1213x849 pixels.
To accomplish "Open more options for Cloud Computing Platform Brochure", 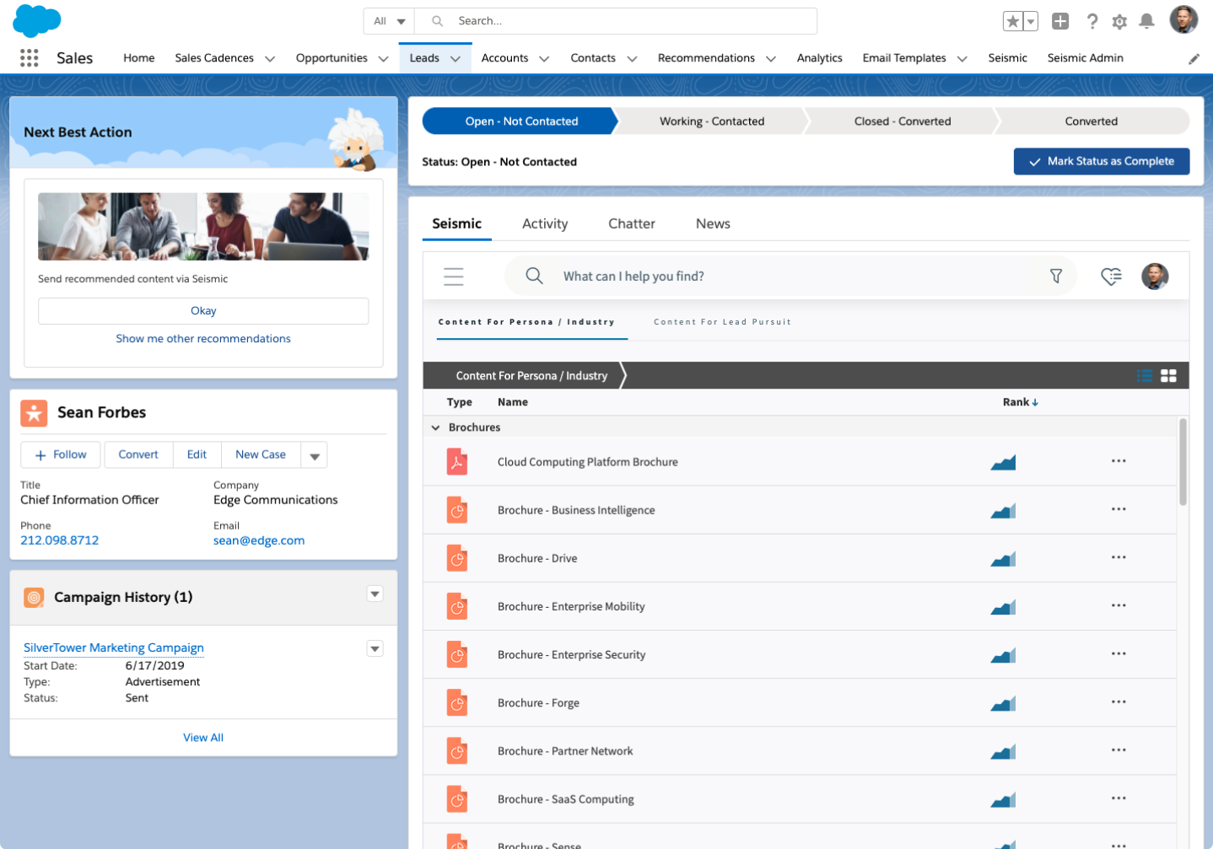I will [1119, 461].
